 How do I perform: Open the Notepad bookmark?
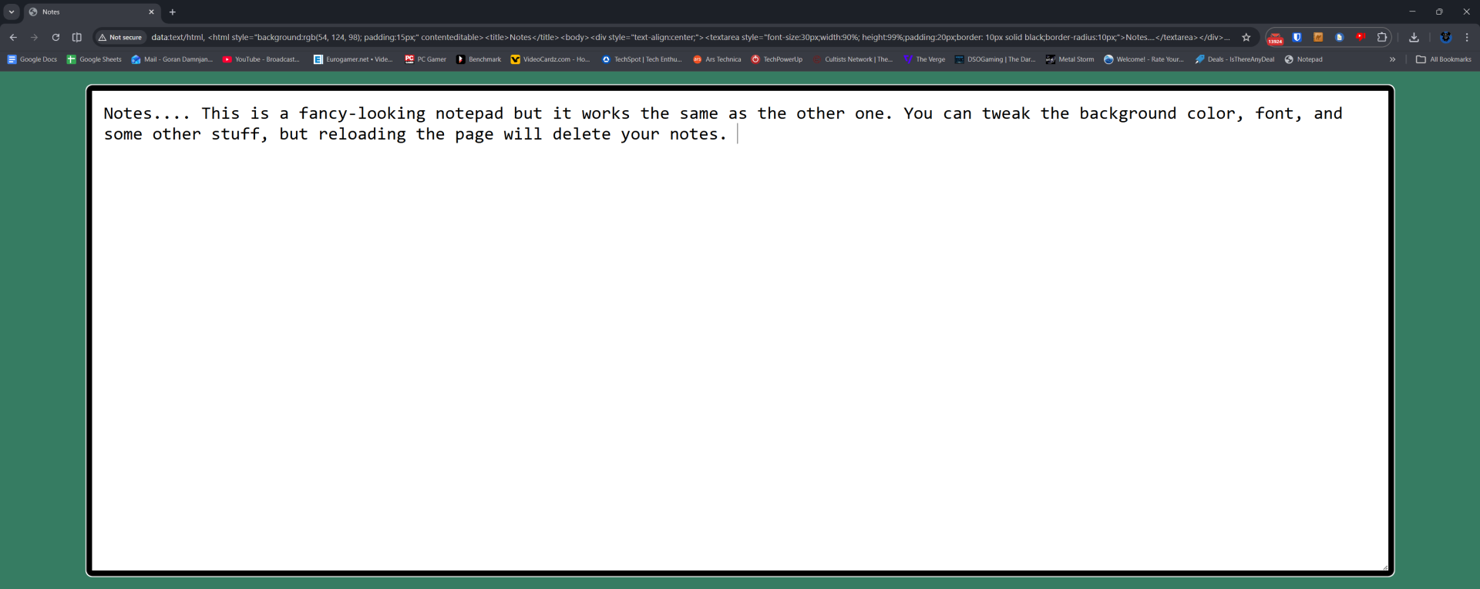pyautogui.click(x=1303, y=59)
